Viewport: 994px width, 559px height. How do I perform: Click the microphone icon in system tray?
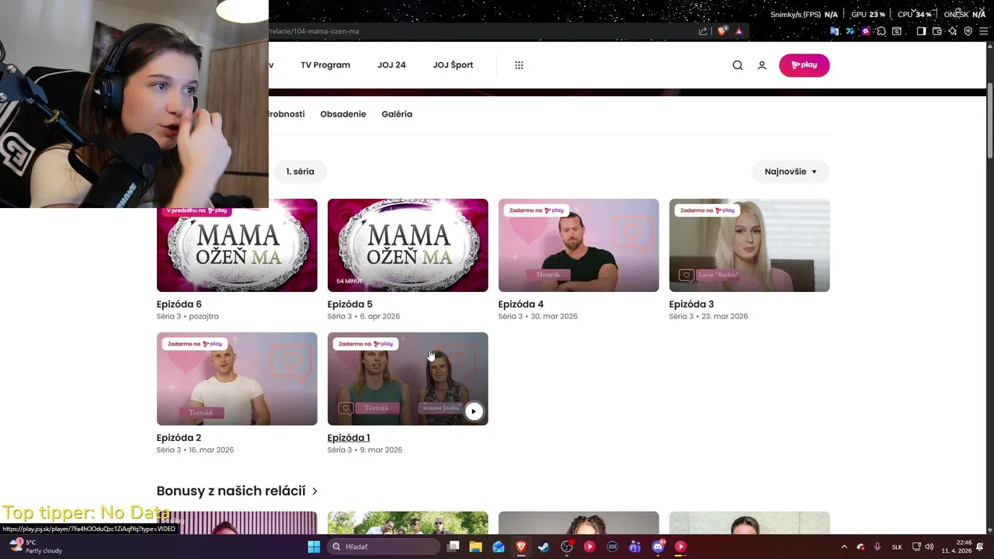[878, 547]
